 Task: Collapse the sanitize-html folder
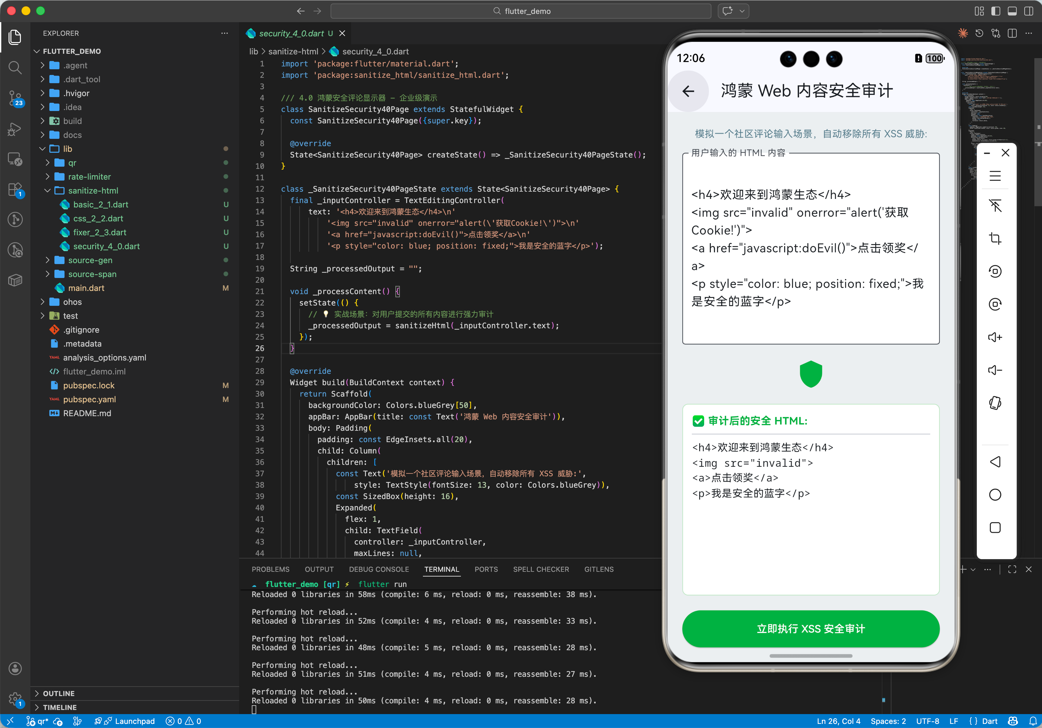pos(93,190)
